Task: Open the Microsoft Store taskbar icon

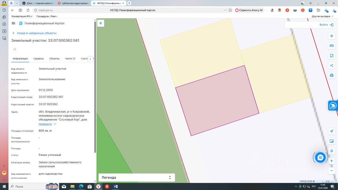Action: [90, 186]
